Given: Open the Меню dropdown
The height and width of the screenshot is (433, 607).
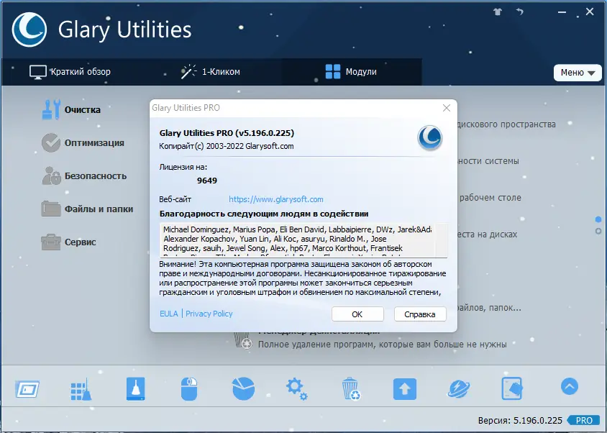Looking at the screenshot, I should [578, 73].
